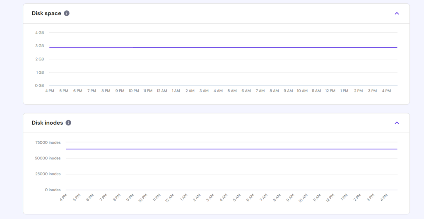Click 12 PM on Disk space chart
Viewport: 424px width, 219px height.
[330, 91]
